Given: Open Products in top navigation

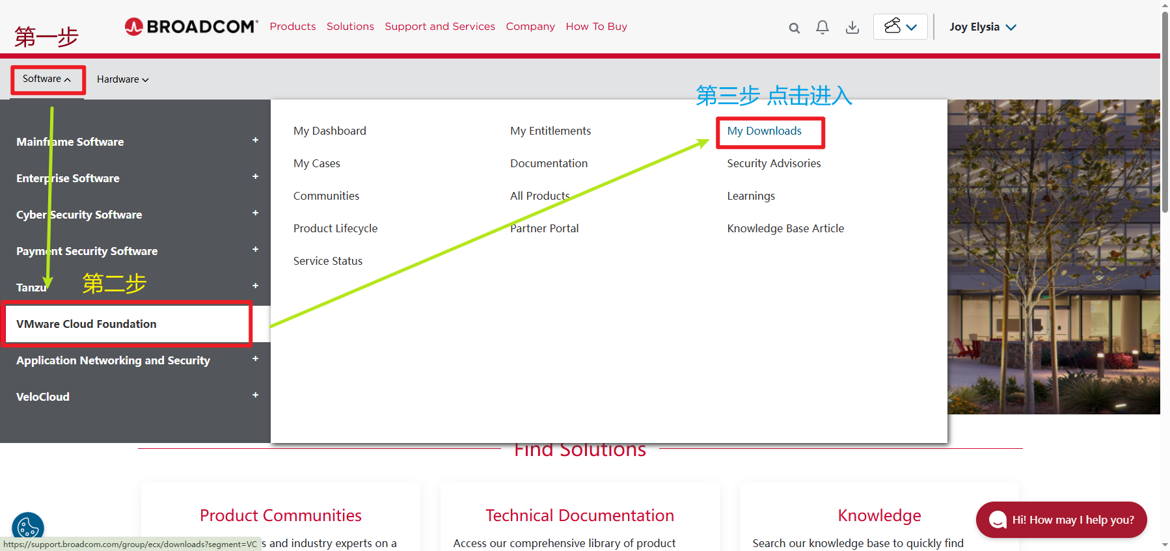Looking at the screenshot, I should (x=293, y=27).
